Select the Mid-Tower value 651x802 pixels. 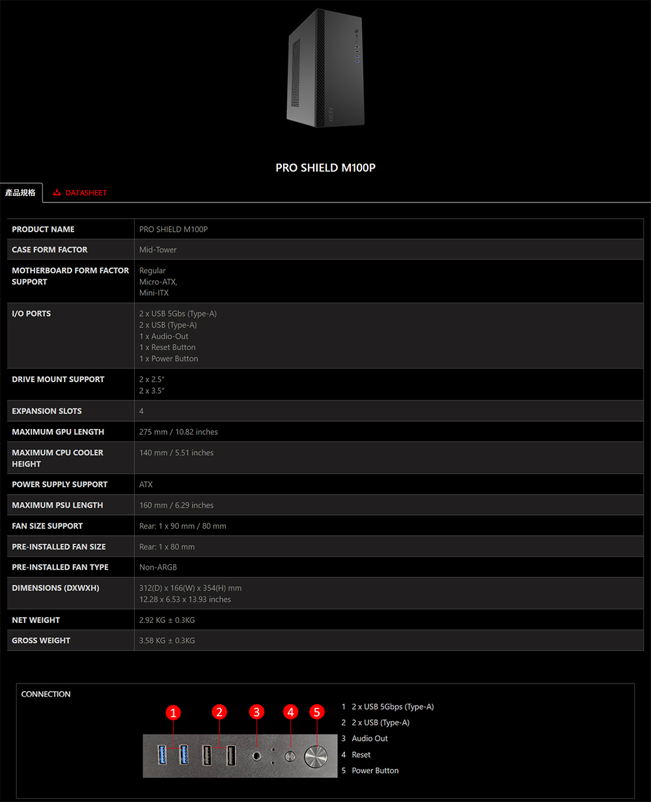pyautogui.click(x=158, y=250)
